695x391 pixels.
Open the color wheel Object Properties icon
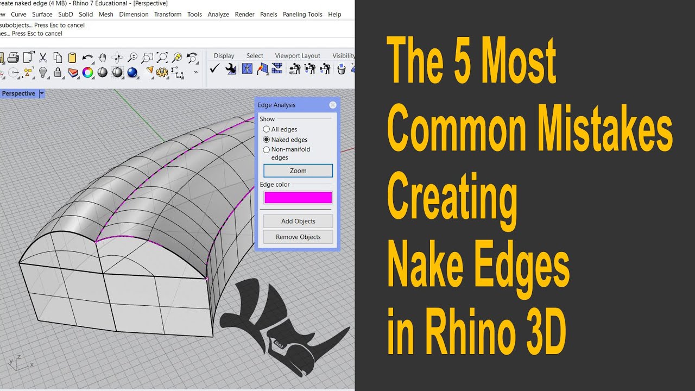click(x=87, y=72)
